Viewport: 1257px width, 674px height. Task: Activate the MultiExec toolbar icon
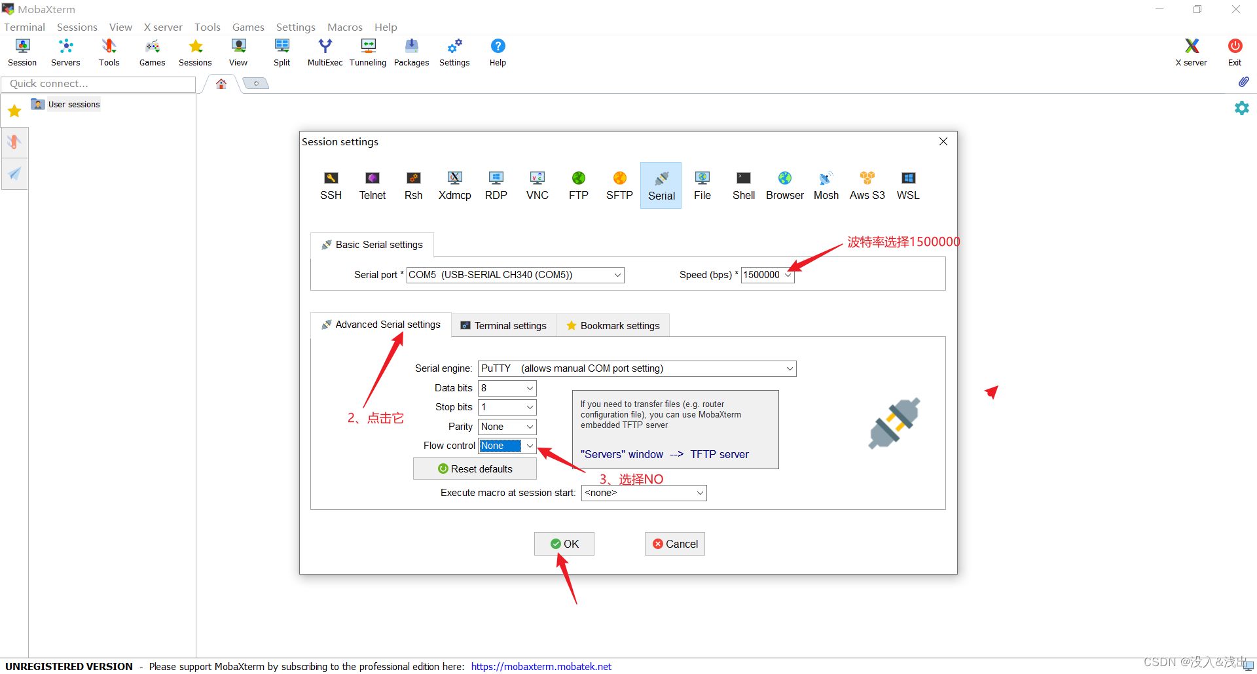tap(325, 52)
